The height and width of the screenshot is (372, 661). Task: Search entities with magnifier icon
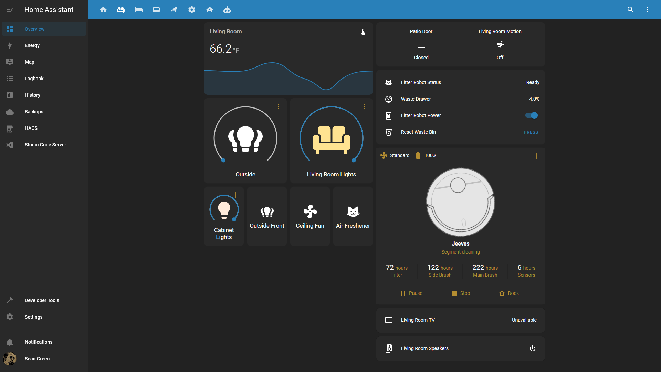point(631,10)
